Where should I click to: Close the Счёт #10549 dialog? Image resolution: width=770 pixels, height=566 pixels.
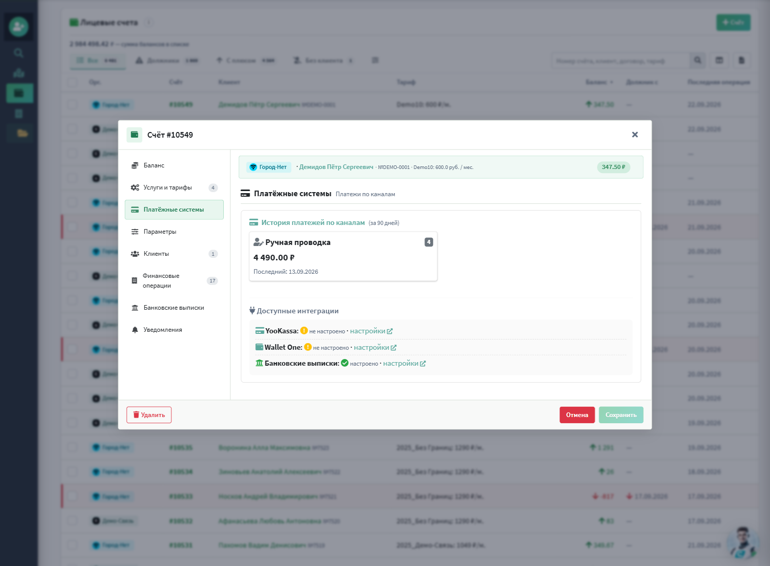click(635, 135)
